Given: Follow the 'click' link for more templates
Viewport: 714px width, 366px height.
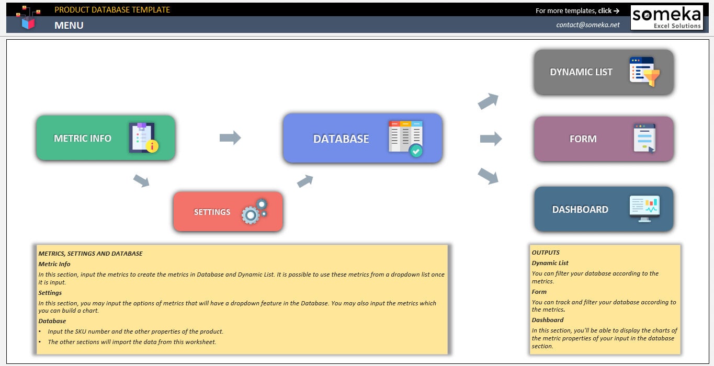Looking at the screenshot, I should click(605, 10).
